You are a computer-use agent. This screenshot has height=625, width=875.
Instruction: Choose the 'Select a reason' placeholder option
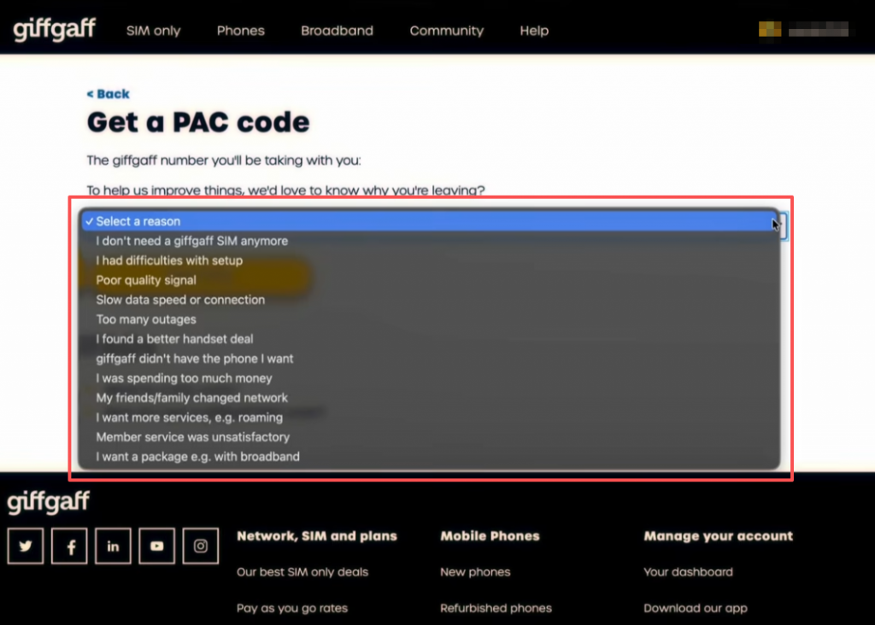pos(429,221)
